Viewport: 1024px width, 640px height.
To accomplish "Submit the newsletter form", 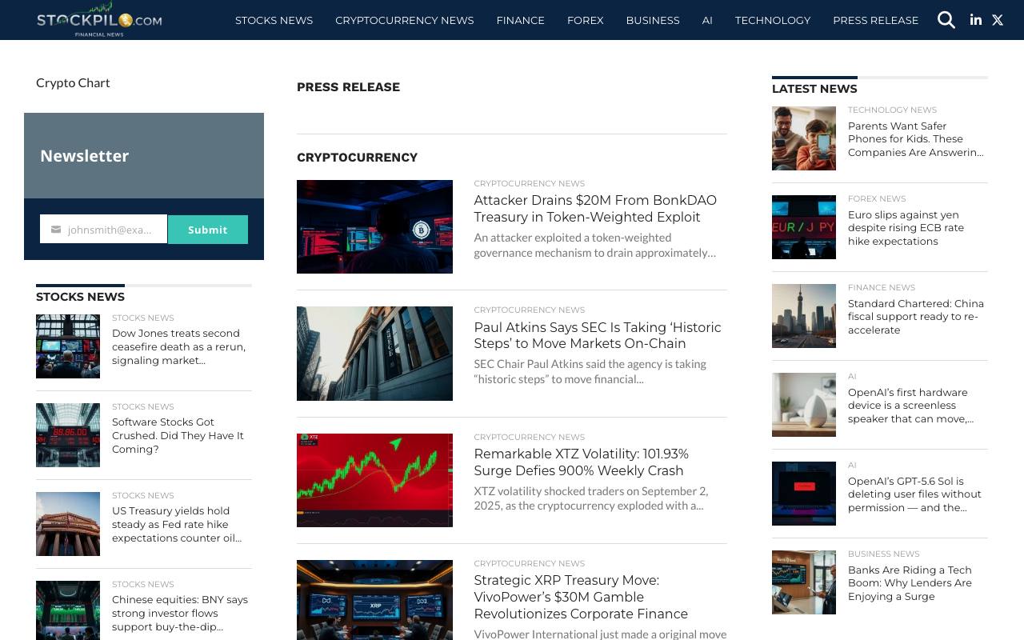I will tap(208, 230).
